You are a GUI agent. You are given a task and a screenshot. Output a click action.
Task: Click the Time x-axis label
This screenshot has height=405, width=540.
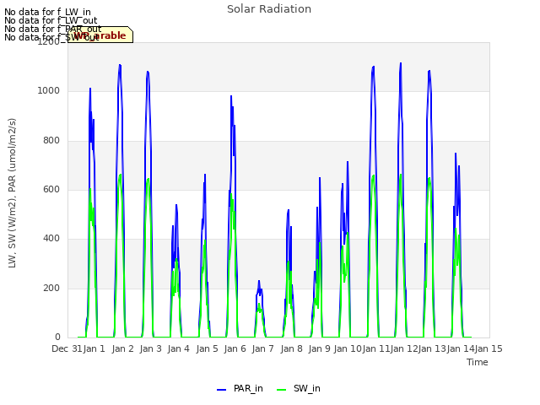pyautogui.click(x=478, y=362)
